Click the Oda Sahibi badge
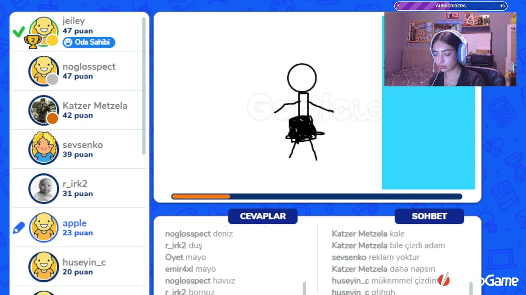The image size is (526, 295). 89,42
